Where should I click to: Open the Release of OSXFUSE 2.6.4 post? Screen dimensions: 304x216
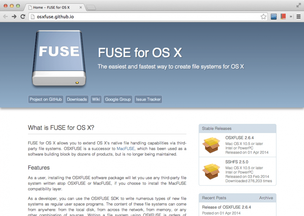click(x=228, y=207)
